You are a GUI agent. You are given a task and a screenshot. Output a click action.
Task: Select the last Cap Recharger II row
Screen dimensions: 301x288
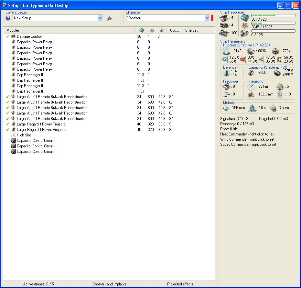coord(109,91)
